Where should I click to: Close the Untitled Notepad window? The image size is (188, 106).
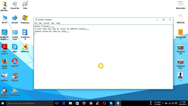coord(170,20)
